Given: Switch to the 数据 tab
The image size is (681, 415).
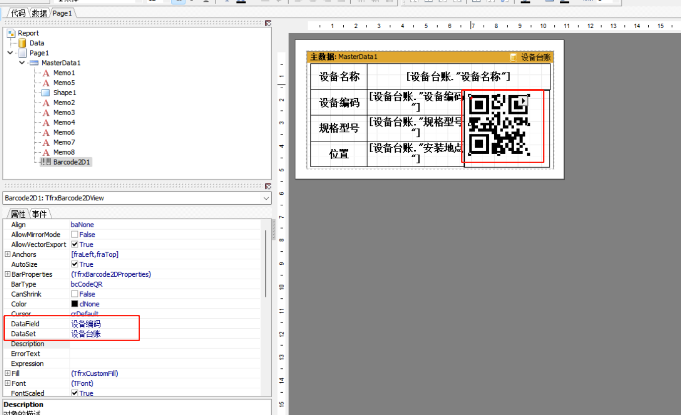Looking at the screenshot, I should [x=39, y=13].
